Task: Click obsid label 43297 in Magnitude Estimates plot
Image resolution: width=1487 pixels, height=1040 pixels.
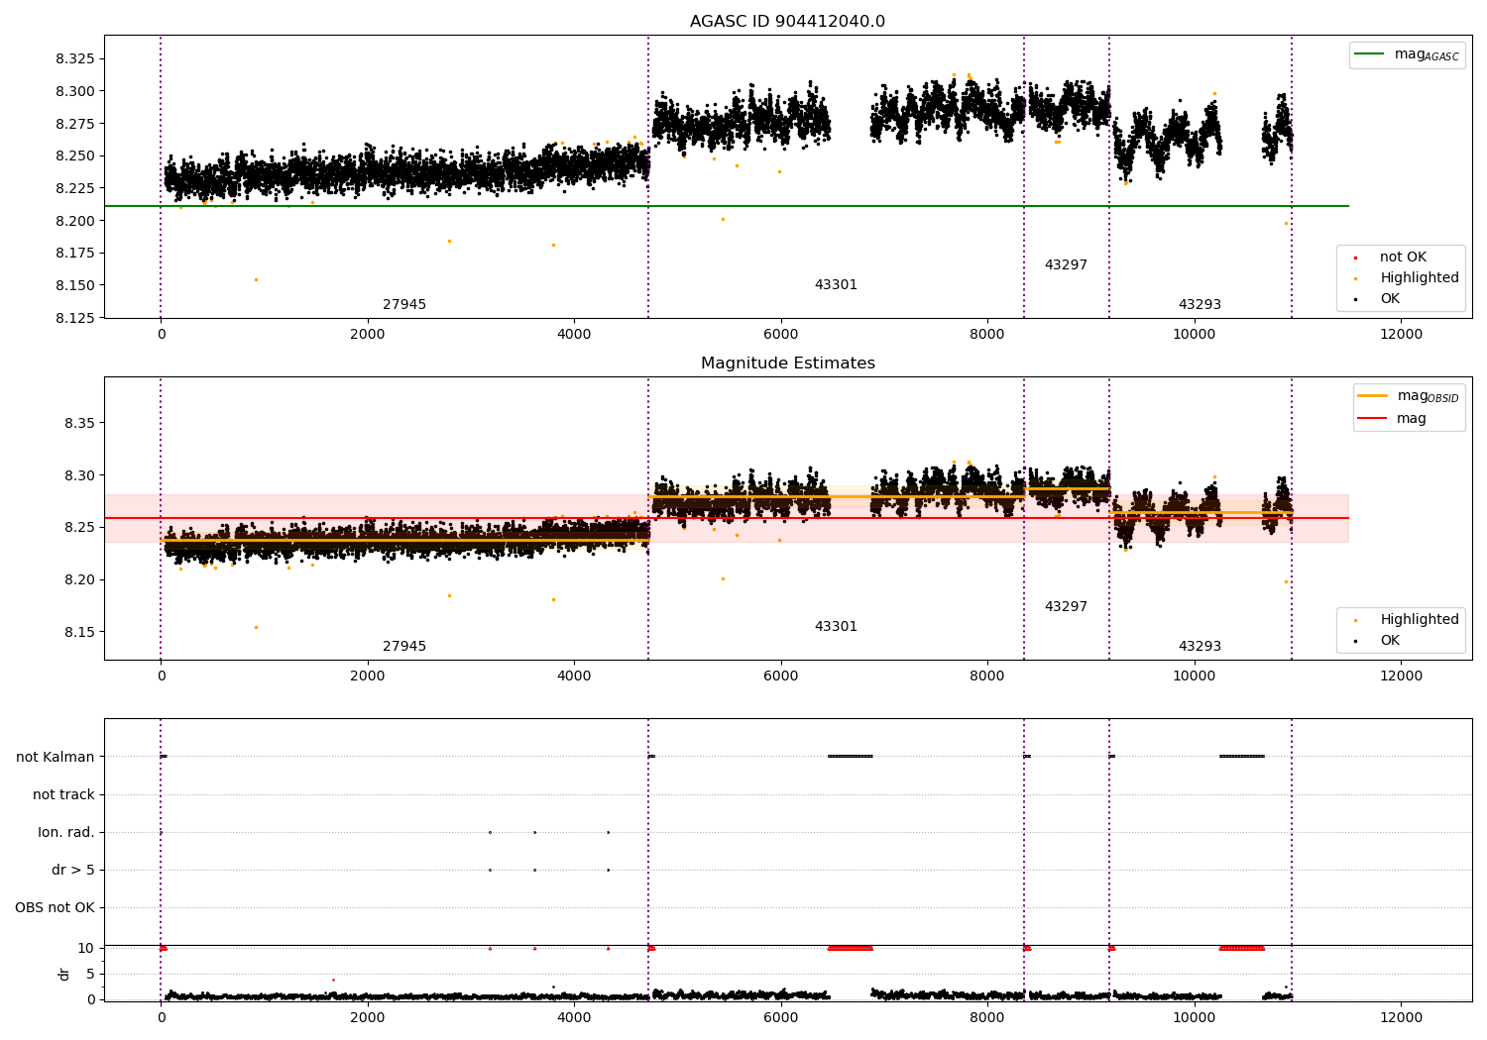Action: coord(1066,607)
